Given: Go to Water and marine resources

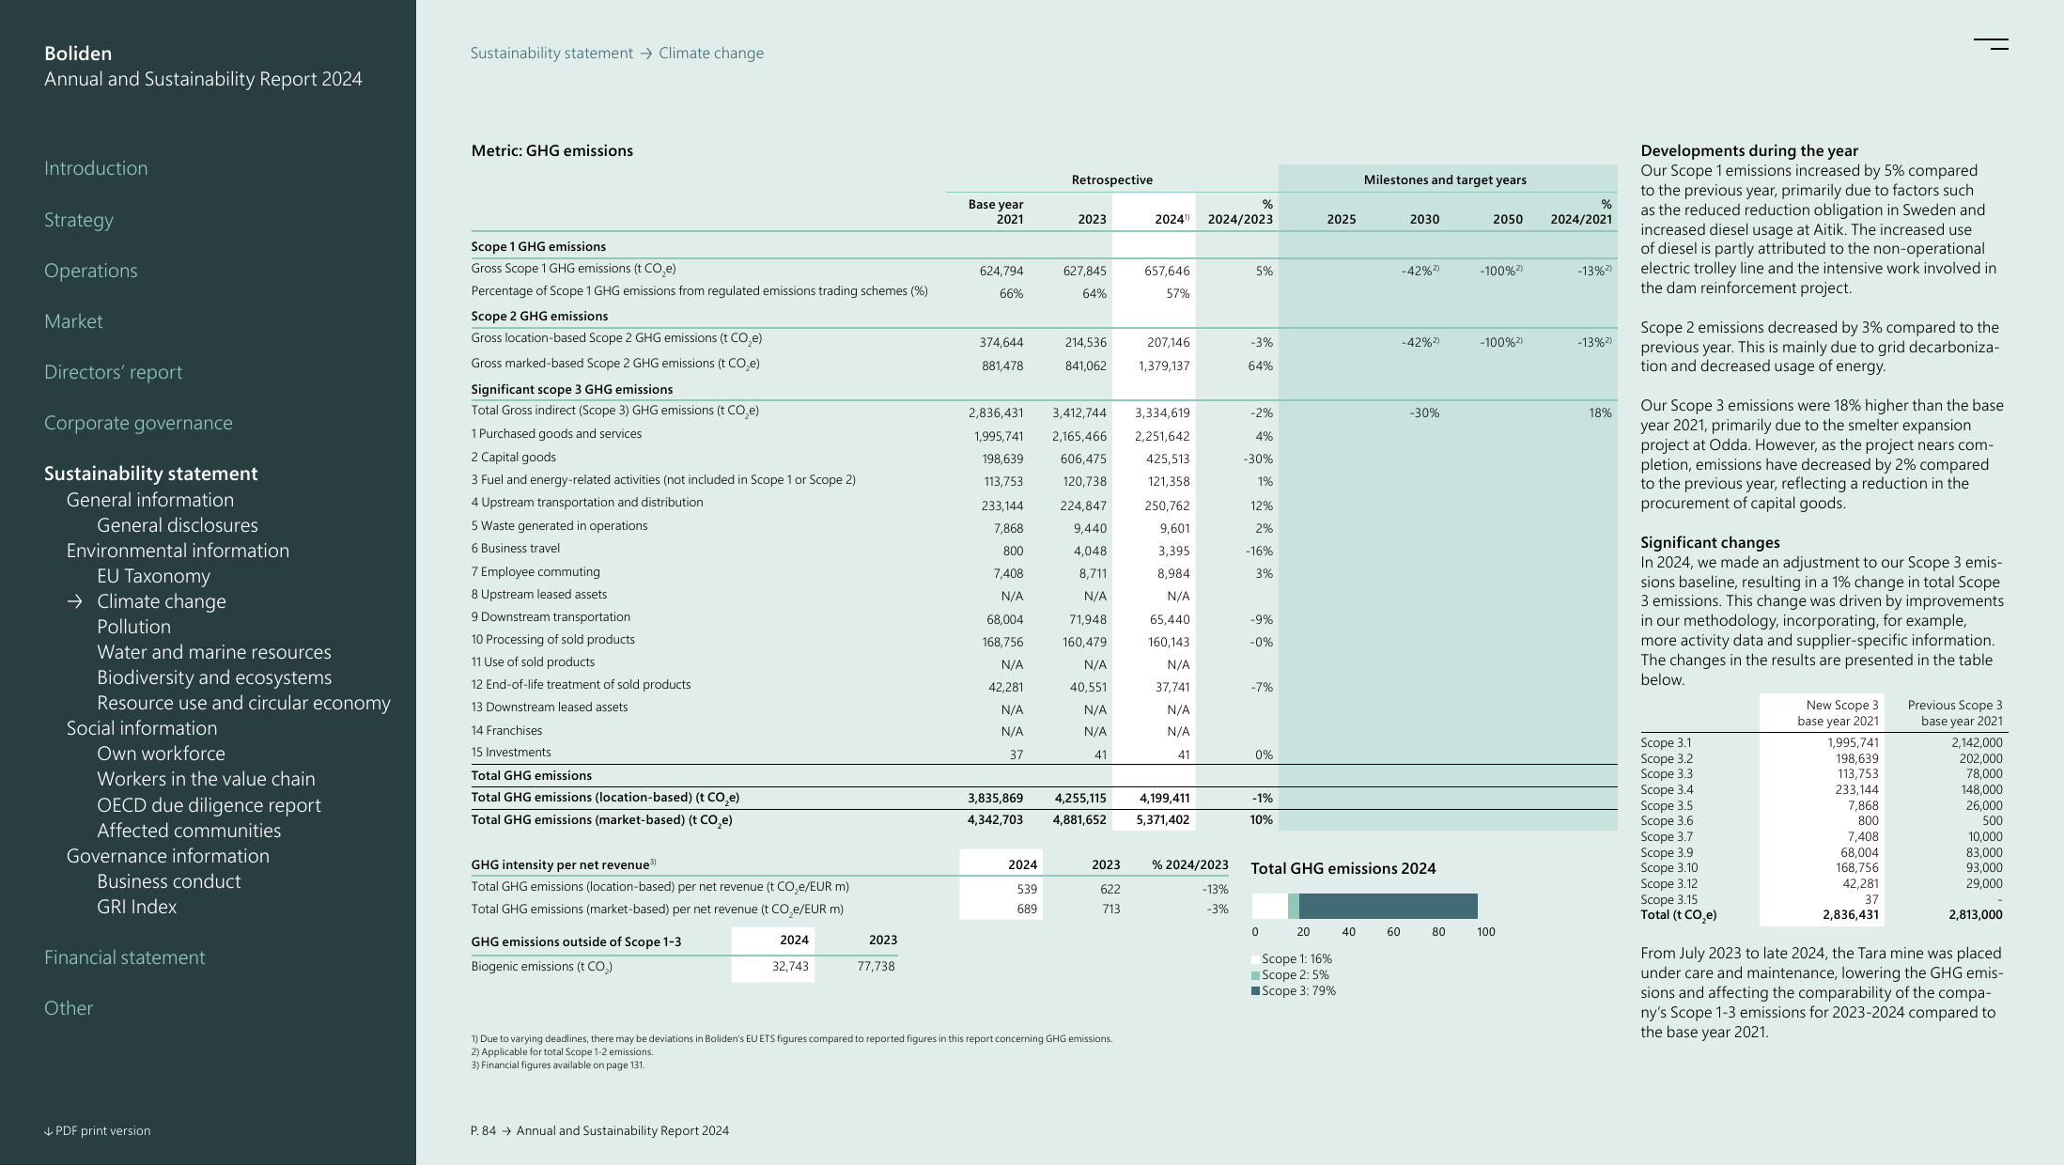Looking at the screenshot, I should coord(214,652).
